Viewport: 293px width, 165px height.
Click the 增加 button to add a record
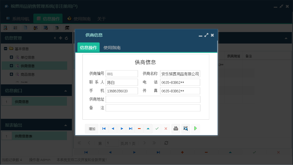pyautogui.click(x=92, y=128)
